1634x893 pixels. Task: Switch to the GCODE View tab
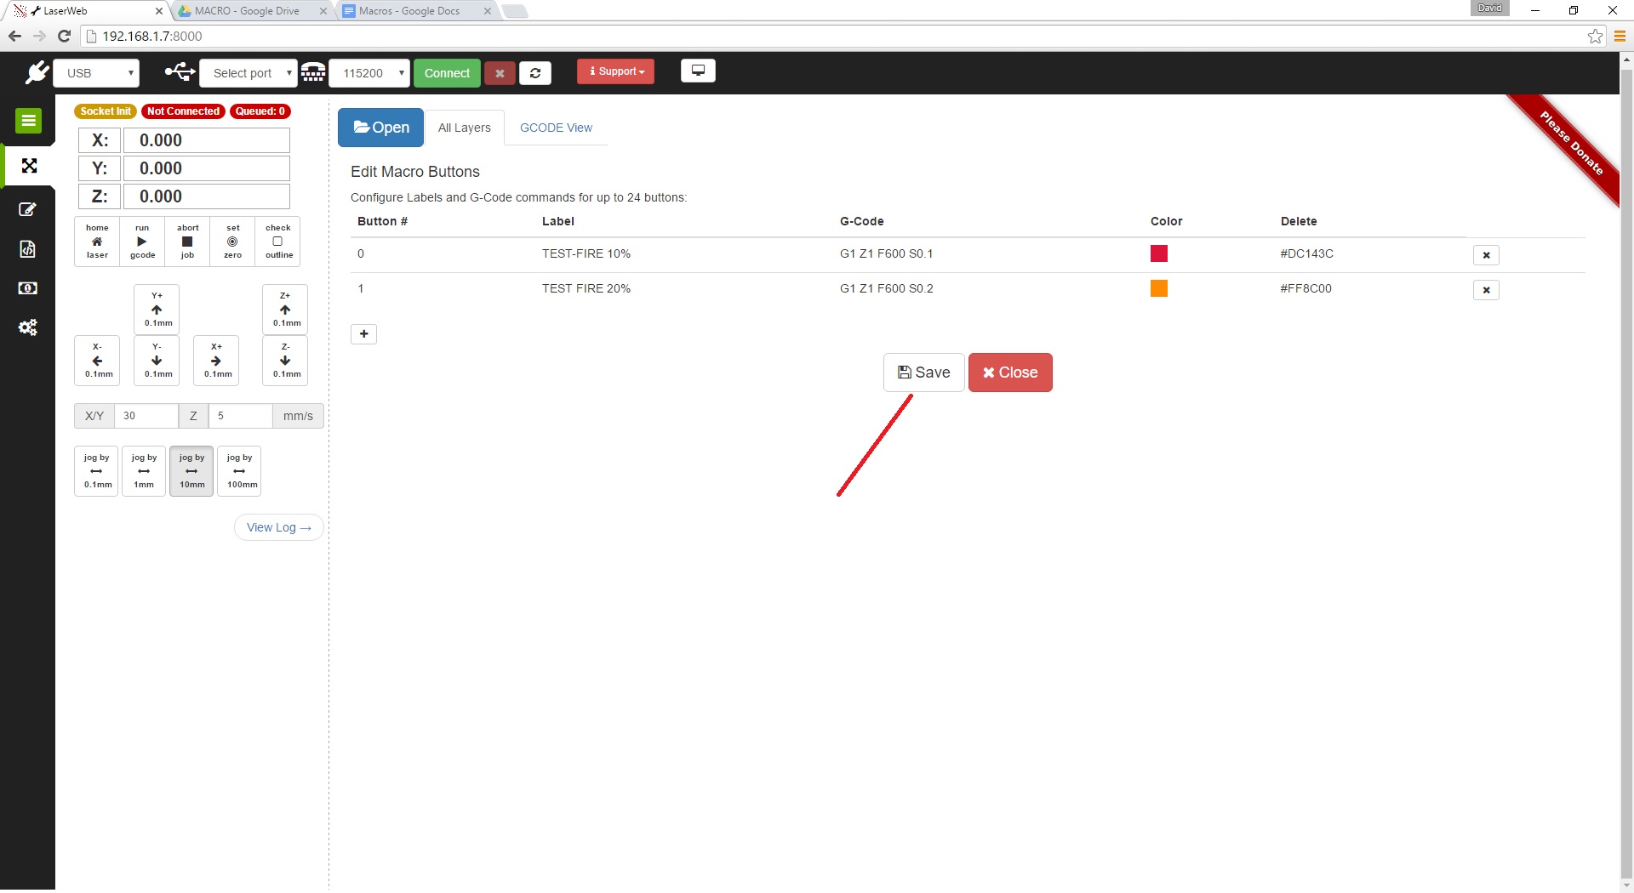click(x=556, y=128)
